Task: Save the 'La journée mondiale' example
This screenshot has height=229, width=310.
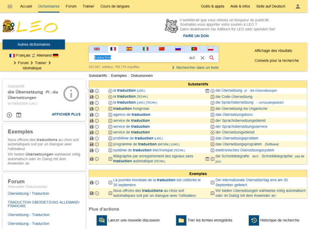Action: tap(92, 183)
